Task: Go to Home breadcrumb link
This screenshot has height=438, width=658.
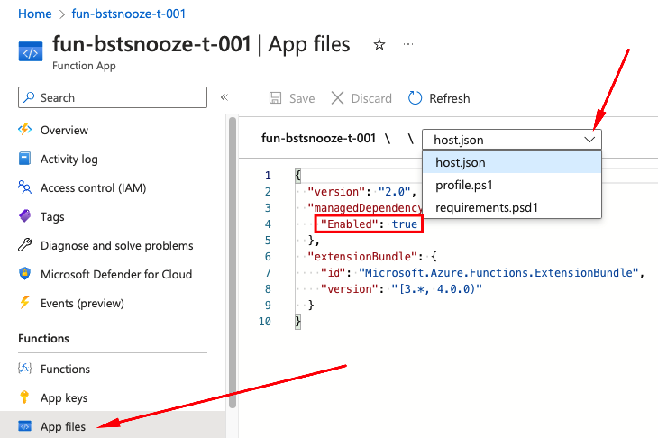Action: pos(34,15)
